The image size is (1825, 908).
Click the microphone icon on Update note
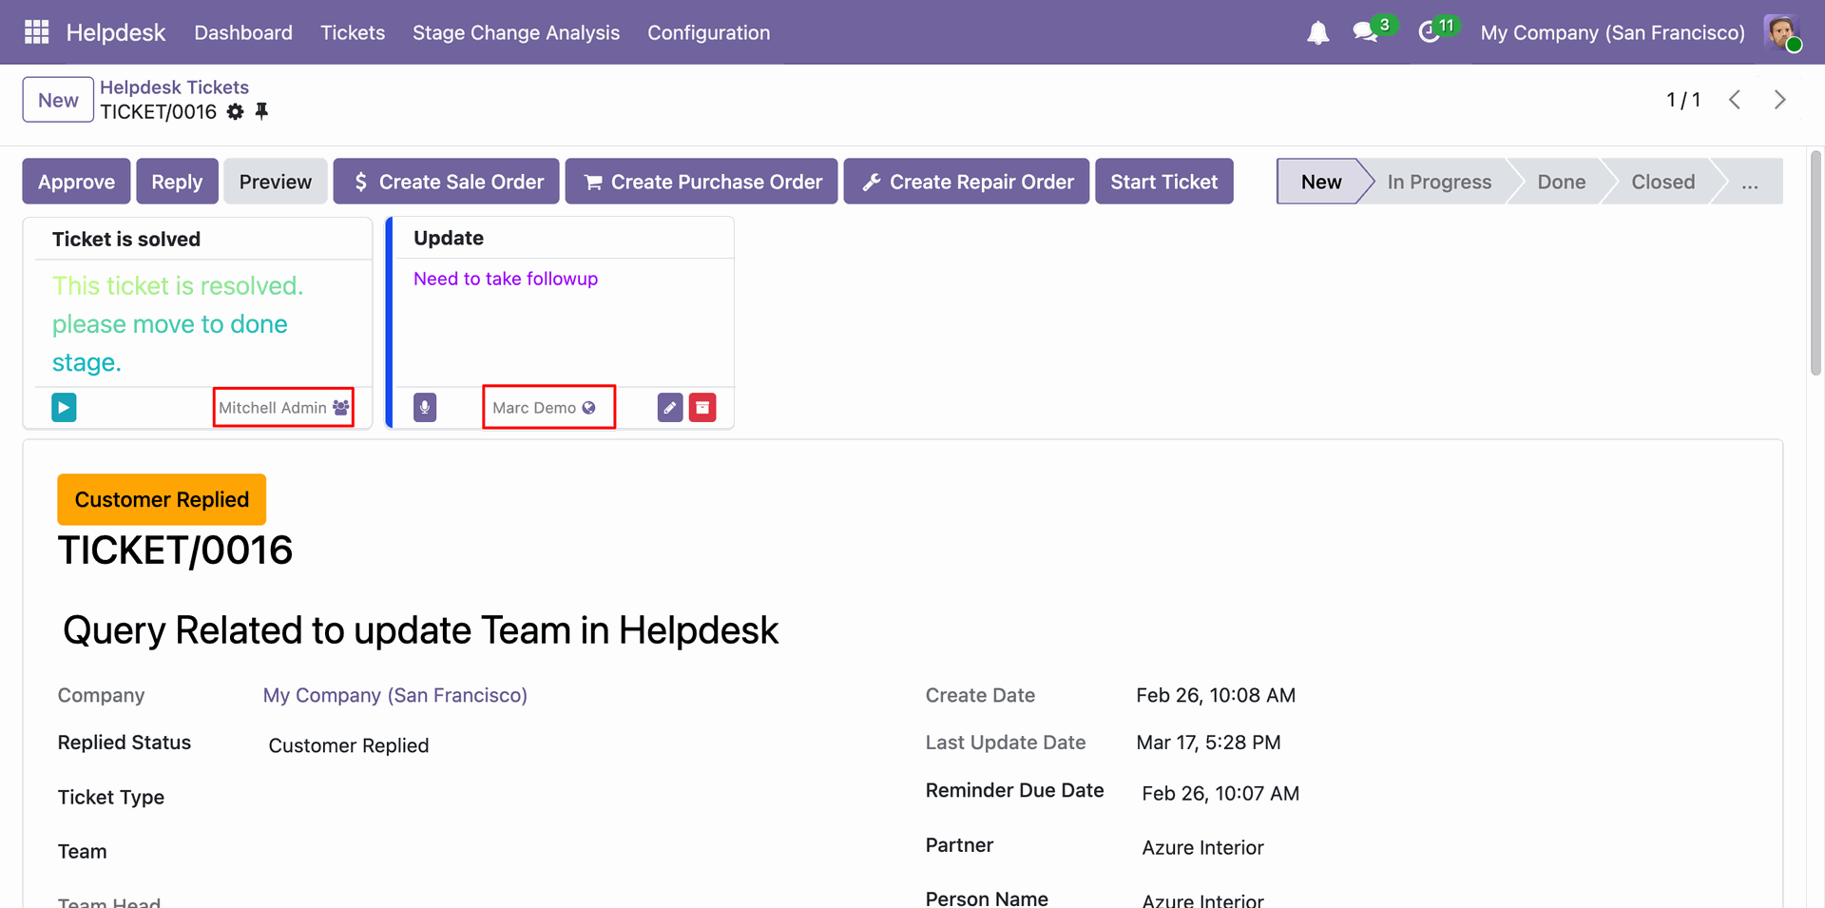pos(425,408)
